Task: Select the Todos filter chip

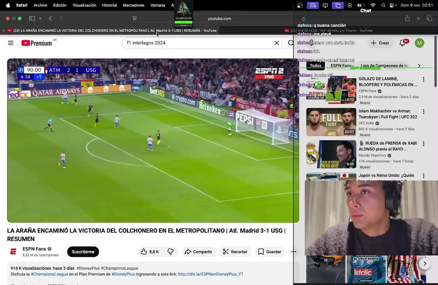Action: [315, 66]
